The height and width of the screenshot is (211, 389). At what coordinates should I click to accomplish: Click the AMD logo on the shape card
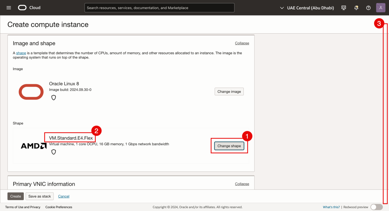pyautogui.click(x=33, y=146)
